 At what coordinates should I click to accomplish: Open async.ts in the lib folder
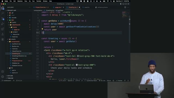[x=15, y=73]
